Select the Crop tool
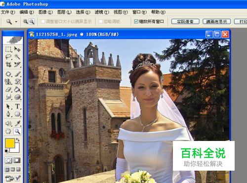This screenshot has width=247, height=183. click(x=8, y=64)
